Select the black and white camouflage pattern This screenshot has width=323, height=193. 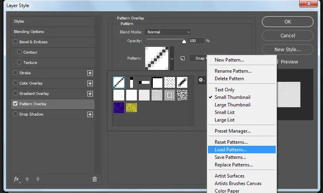[x=182, y=95]
